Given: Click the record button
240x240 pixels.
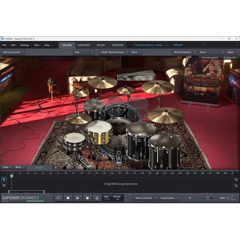Looking at the screenshot, I should point(87,198).
